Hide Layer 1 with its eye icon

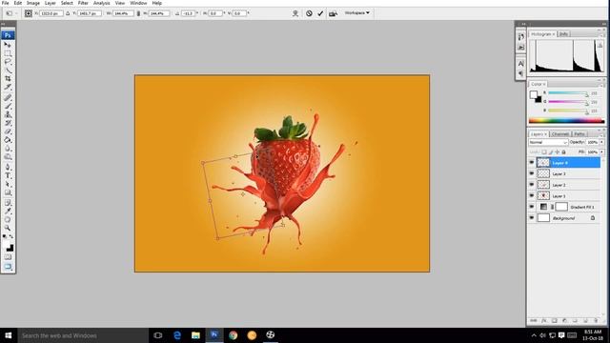(532, 195)
